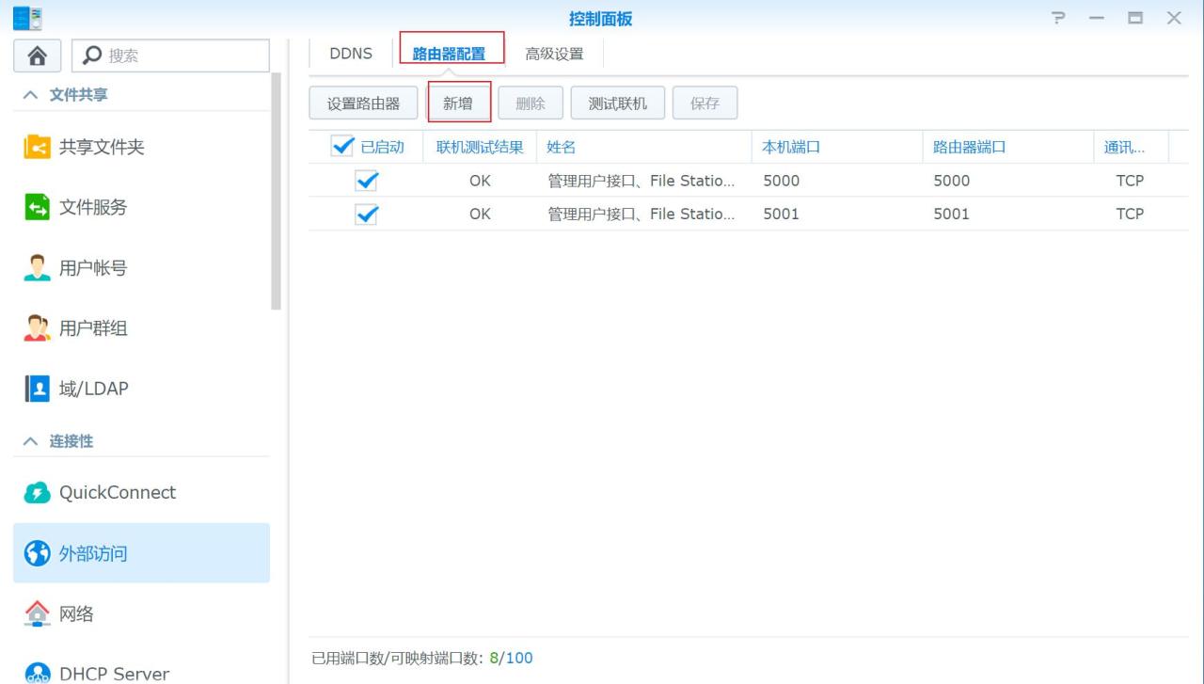Click the 控制面板 window title
The image size is (1204, 684).
tap(601, 19)
